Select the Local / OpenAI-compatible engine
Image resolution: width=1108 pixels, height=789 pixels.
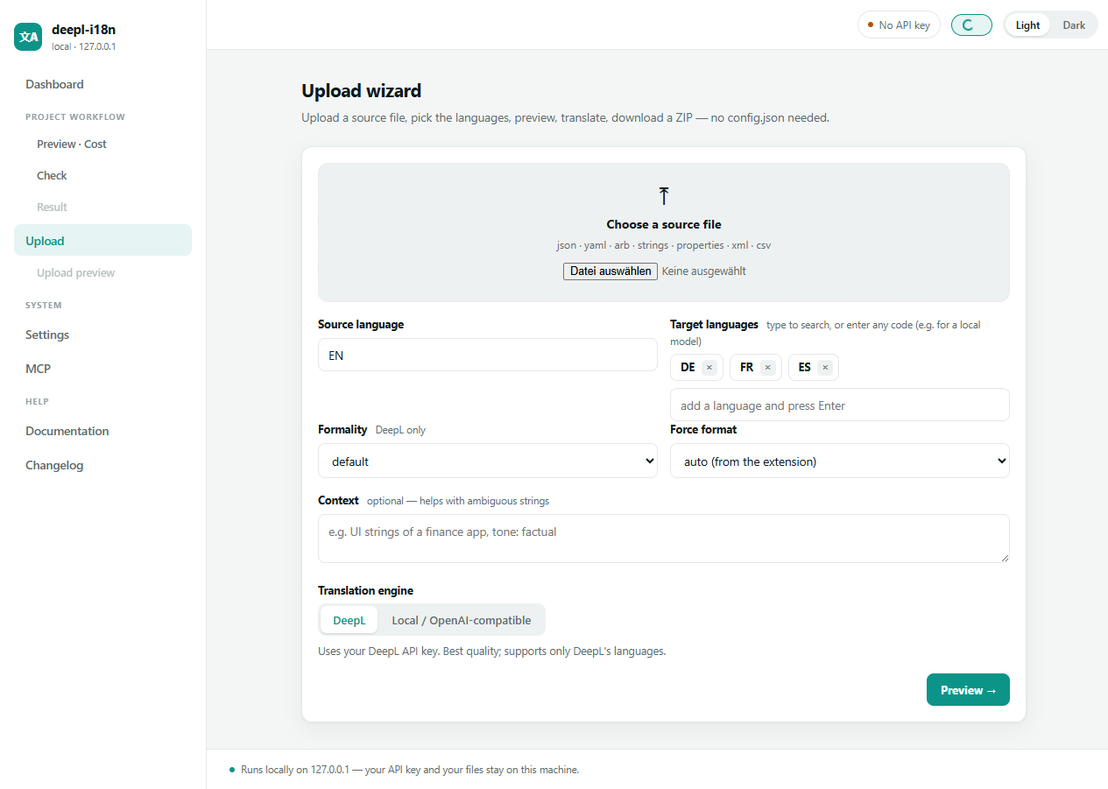point(462,620)
